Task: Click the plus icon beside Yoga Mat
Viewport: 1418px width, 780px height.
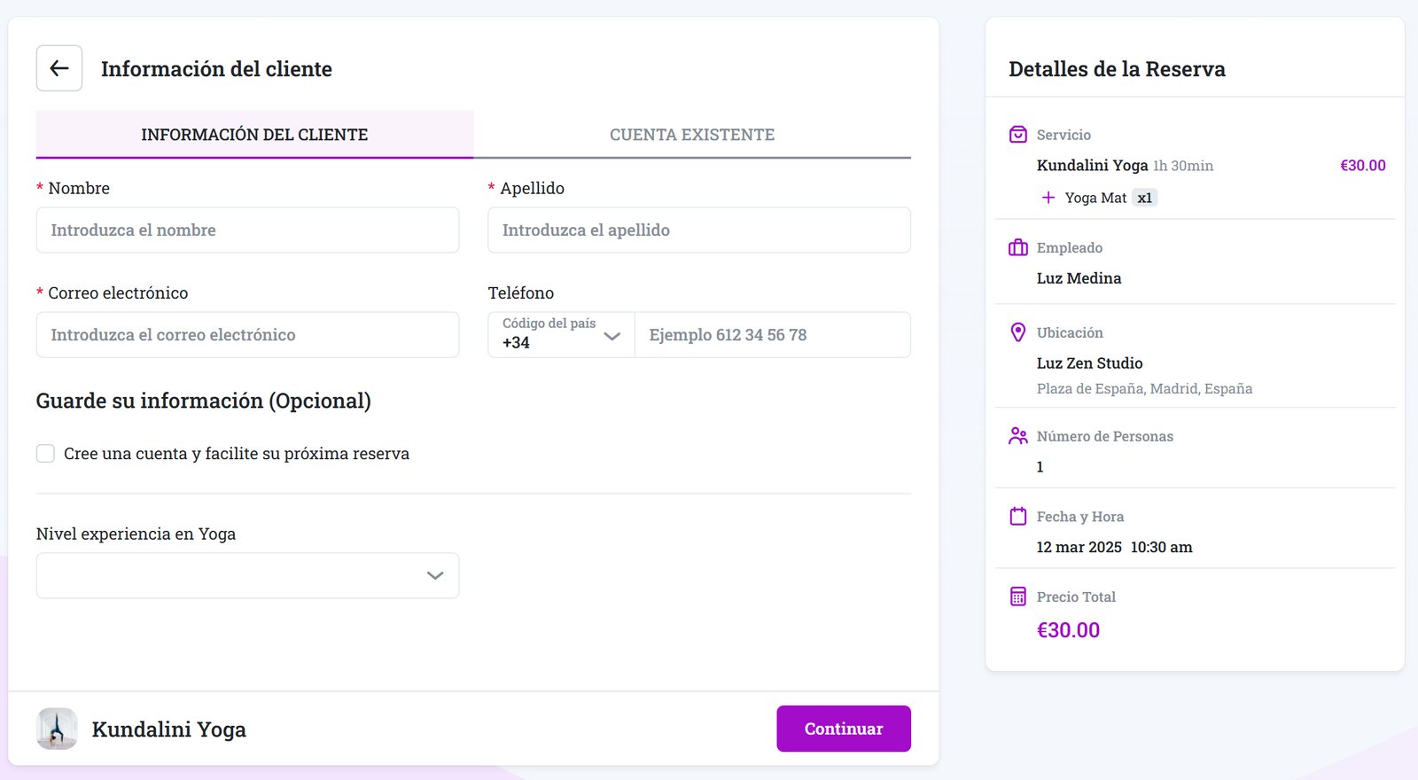Action: coord(1048,198)
